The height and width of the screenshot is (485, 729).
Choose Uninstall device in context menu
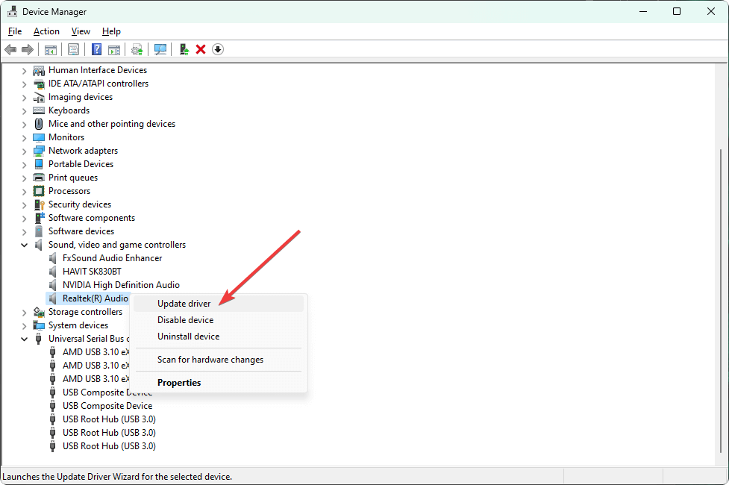coord(219,337)
